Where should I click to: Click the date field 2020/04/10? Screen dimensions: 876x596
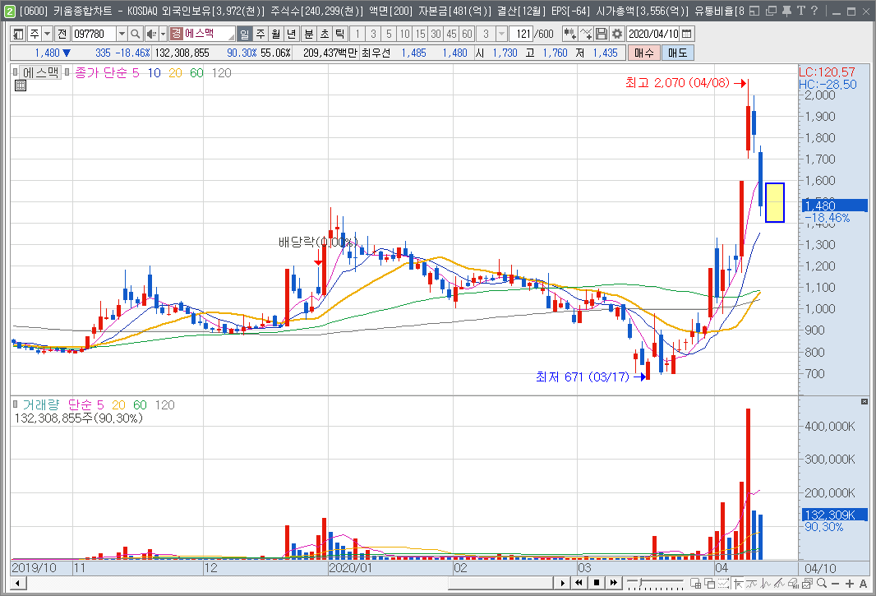(x=653, y=34)
